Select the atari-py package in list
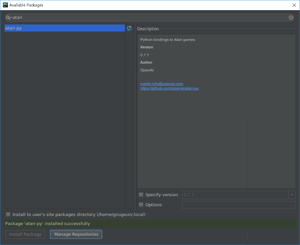Image resolution: width=300 pixels, height=245 pixels. pyautogui.click(x=65, y=28)
